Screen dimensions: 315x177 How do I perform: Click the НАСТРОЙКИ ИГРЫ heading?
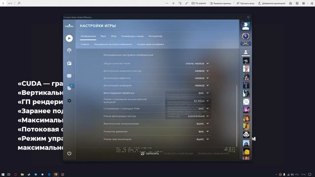pyautogui.click(x=97, y=26)
